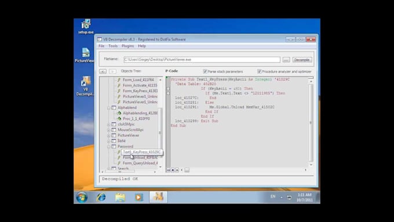Click the green icon of Proc_1_1_410FF0
The image size is (394, 222).
click(x=119, y=119)
